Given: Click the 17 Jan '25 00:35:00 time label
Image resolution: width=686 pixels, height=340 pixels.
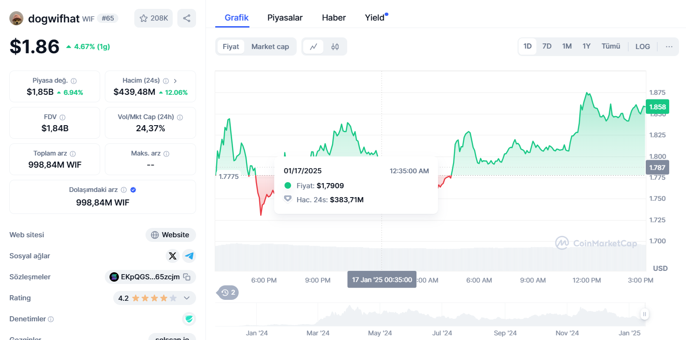Looking at the screenshot, I should 382,280.
